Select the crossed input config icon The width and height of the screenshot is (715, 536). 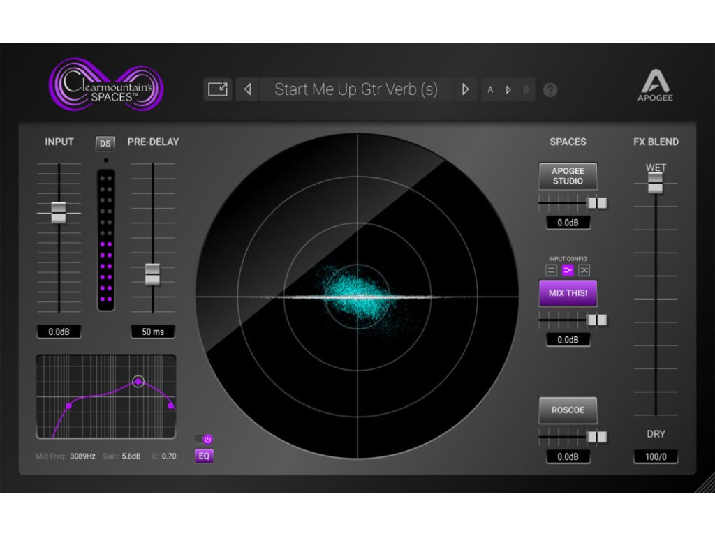point(584,270)
